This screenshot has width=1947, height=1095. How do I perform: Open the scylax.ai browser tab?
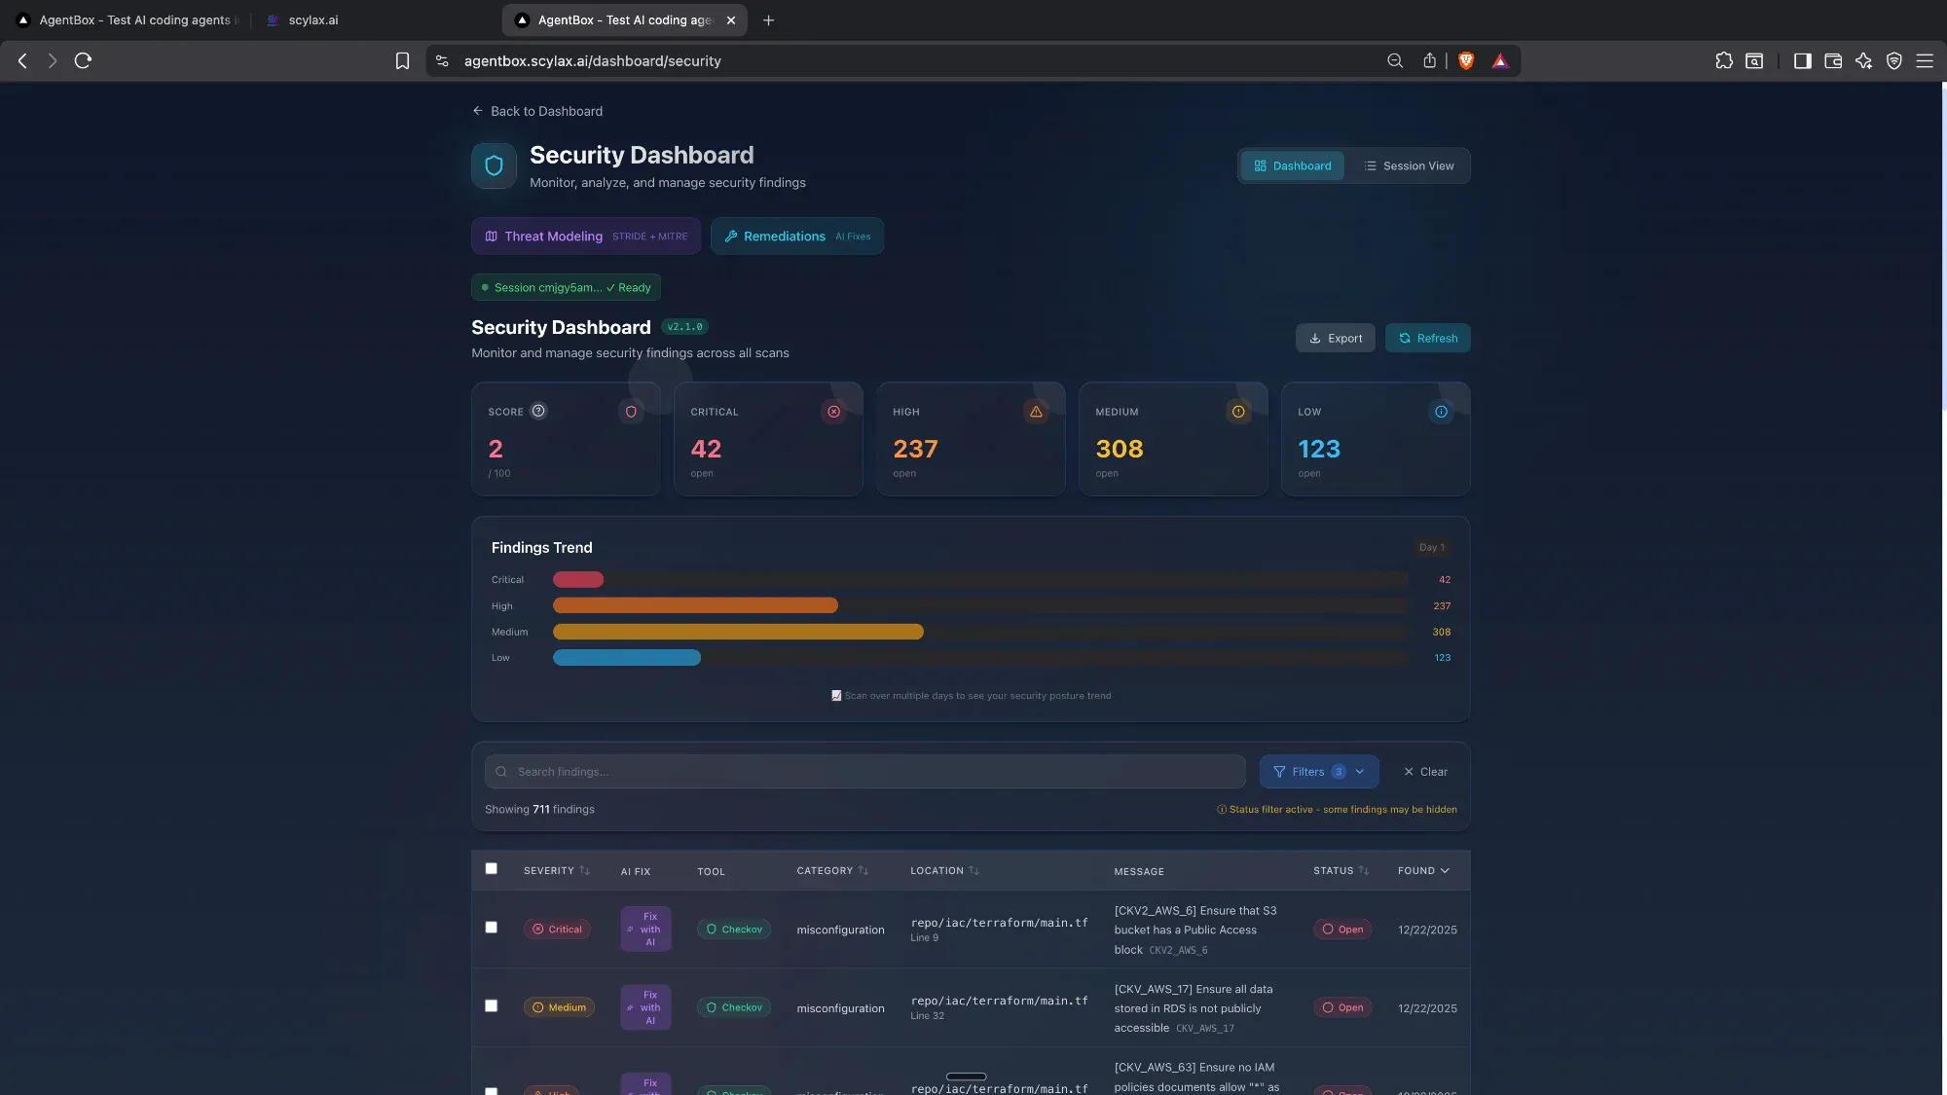click(x=312, y=19)
